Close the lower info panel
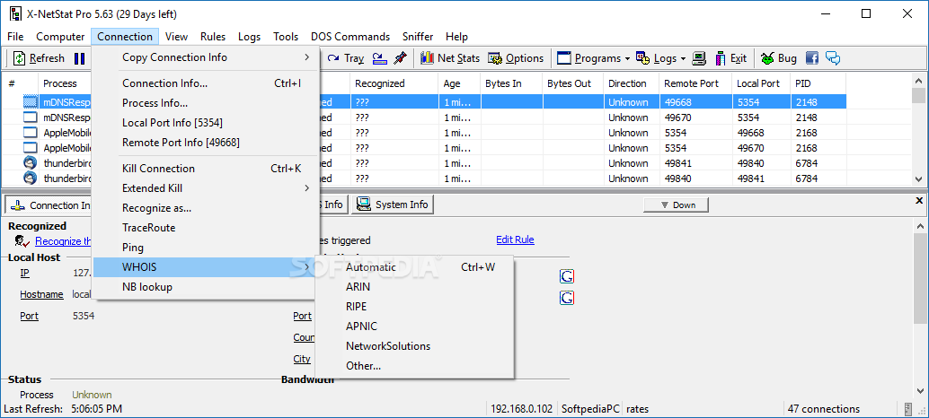Image resolution: width=929 pixels, height=418 pixels. 919,200
